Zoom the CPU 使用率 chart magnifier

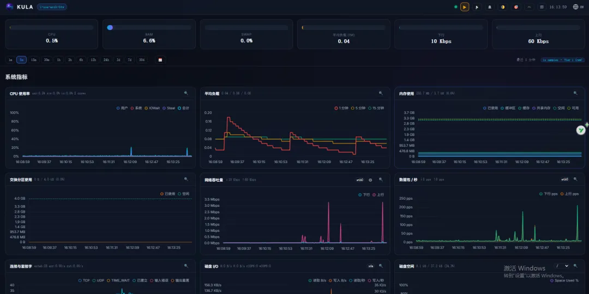pos(186,93)
